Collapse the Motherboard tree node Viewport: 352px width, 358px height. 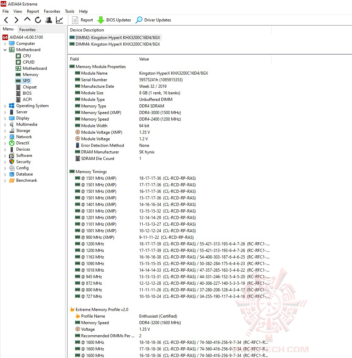pyautogui.click(x=5, y=50)
